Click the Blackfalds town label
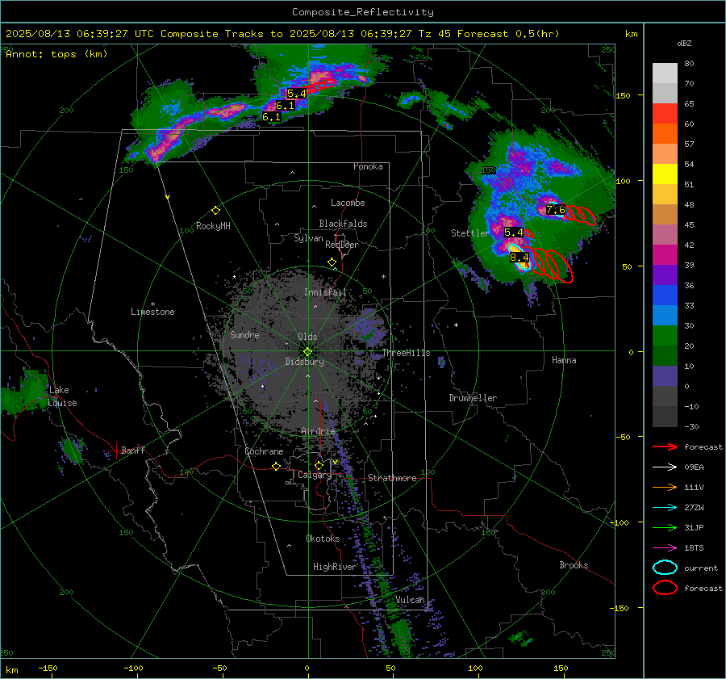726x679 pixels. pos(343,224)
